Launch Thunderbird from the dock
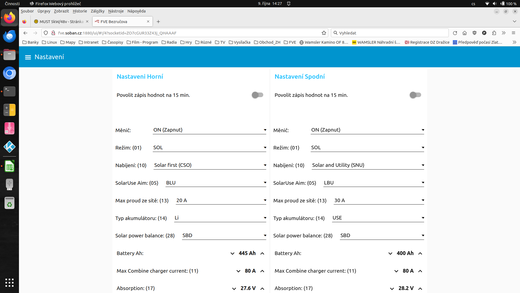 pyautogui.click(x=9, y=36)
